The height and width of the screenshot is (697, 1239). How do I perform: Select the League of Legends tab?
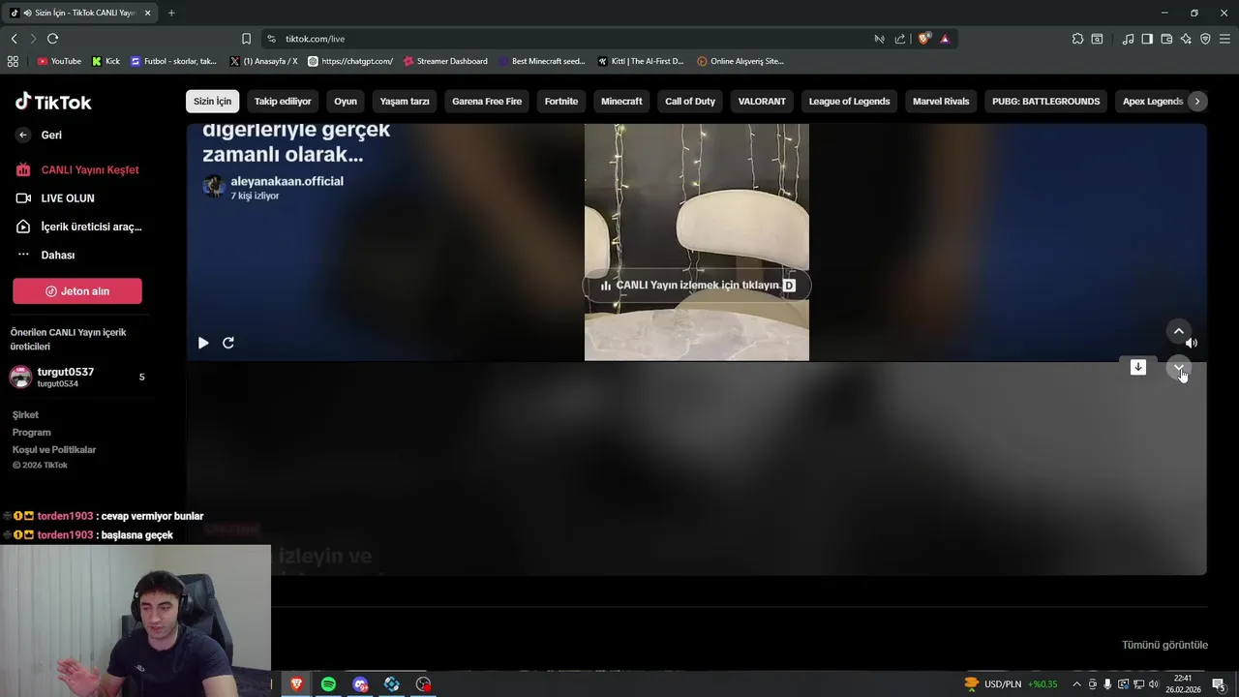point(849,102)
